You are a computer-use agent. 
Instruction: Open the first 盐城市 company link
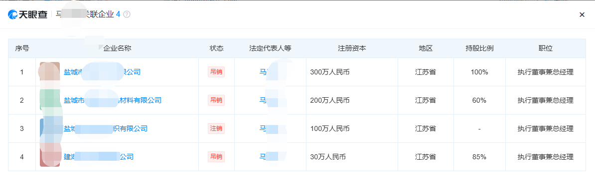click(x=102, y=72)
